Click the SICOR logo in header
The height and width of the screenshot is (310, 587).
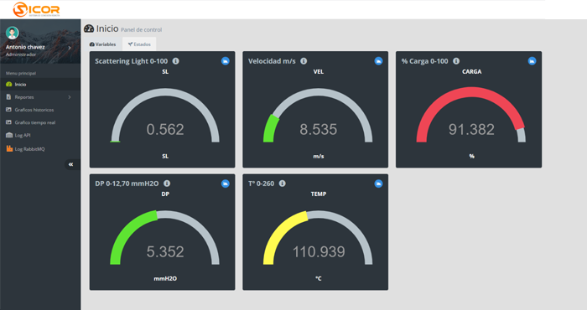(36, 9)
